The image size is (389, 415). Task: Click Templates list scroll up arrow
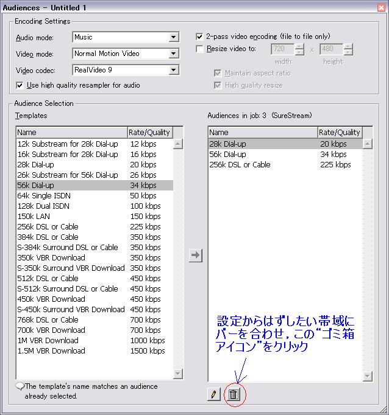177,144
